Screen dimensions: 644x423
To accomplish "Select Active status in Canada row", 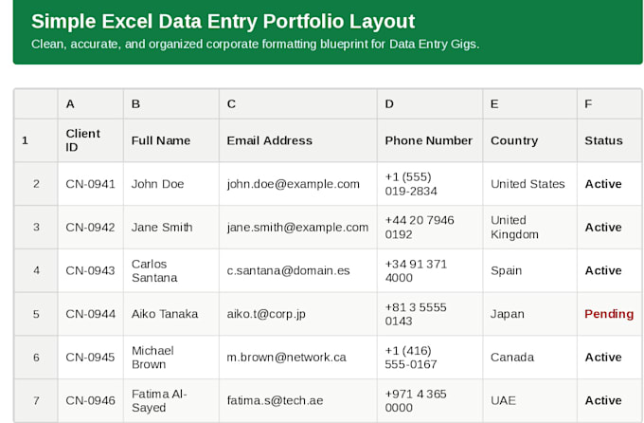I will pyautogui.click(x=610, y=357).
